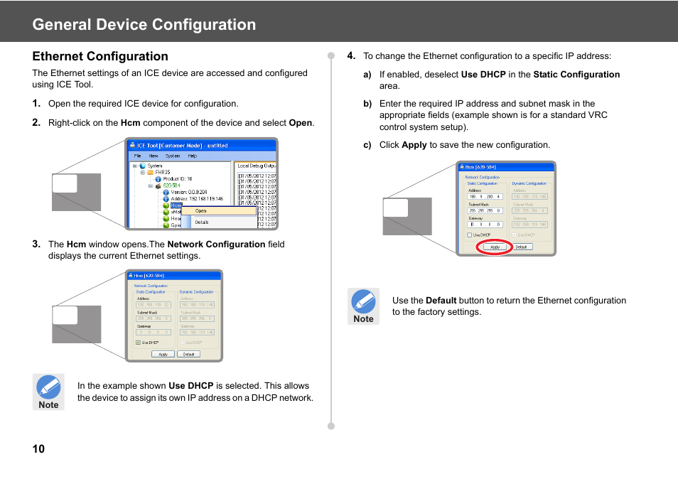Collapse the FHR35 tree node
Screen dimensions: 678x479
(143, 173)
